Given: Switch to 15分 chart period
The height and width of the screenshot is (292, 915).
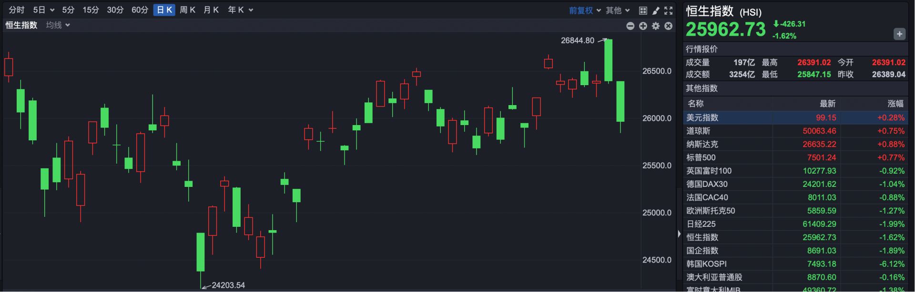Looking at the screenshot, I should pyautogui.click(x=91, y=10).
